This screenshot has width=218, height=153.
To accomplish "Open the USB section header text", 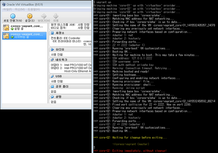I will (x=58, y=76).
